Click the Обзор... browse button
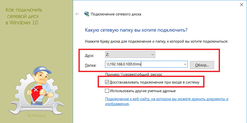The image size is (247, 123). click(202, 65)
